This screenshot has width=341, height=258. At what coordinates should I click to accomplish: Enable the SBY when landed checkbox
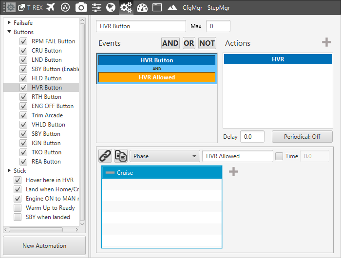(18, 217)
